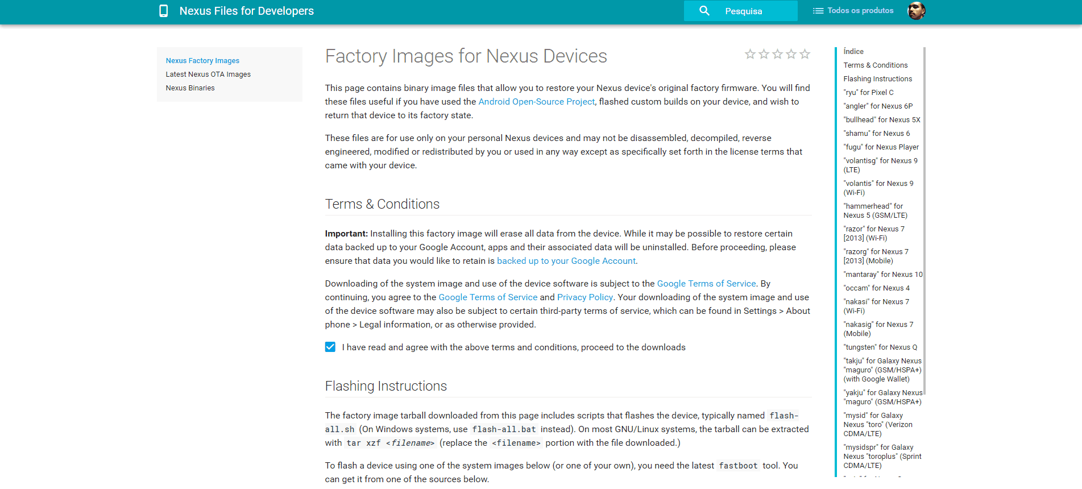Go to "volantisg" for Nexus 9 (LTE)
Image resolution: width=1082 pixels, height=489 pixels.
pos(880,165)
